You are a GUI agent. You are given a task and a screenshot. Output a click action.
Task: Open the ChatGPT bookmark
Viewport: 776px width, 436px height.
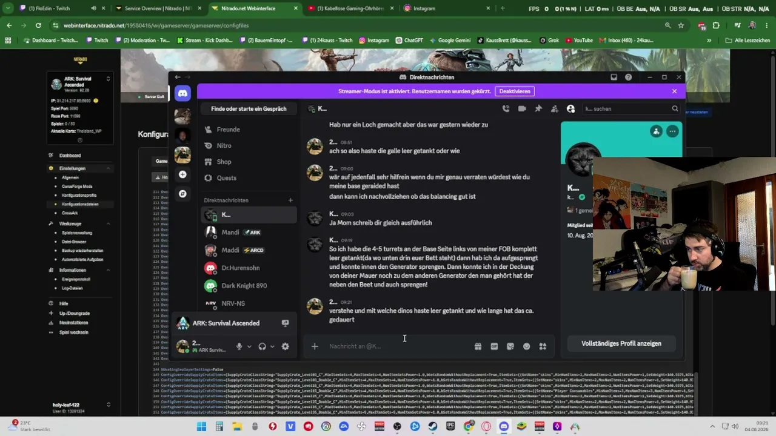(410, 41)
